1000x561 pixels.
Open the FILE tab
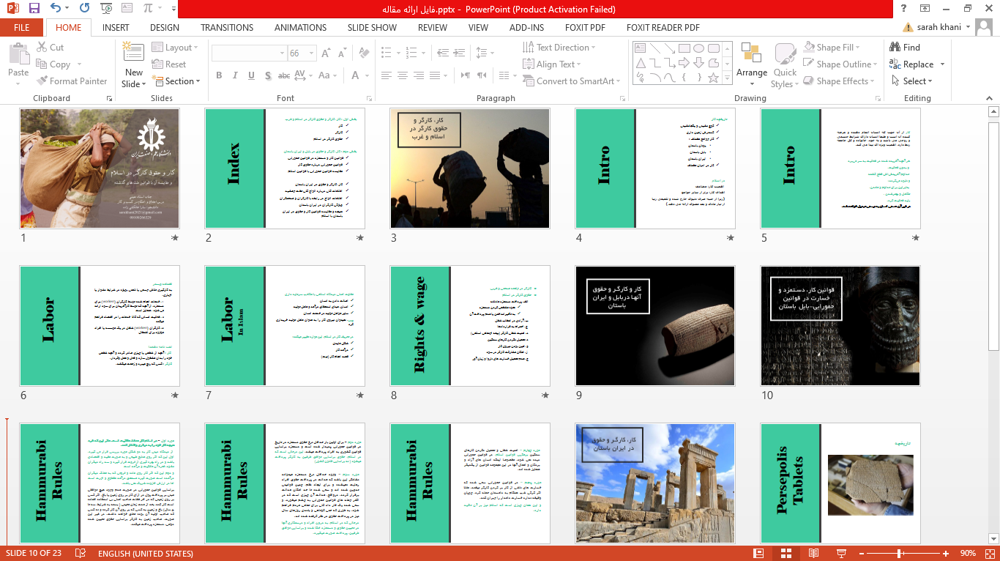(22, 28)
